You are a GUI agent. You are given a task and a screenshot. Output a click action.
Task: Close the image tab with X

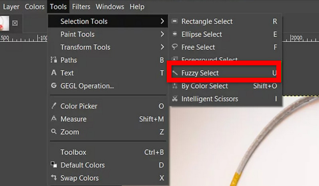coord(15,23)
